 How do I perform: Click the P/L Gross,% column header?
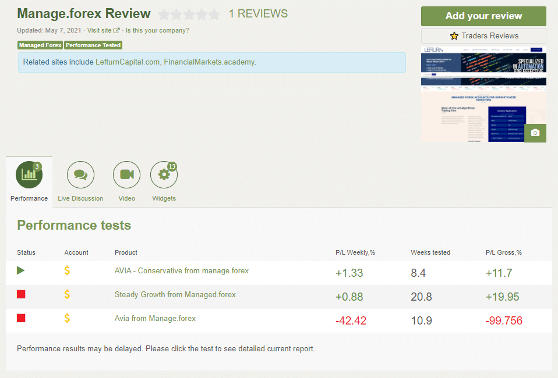(x=504, y=252)
